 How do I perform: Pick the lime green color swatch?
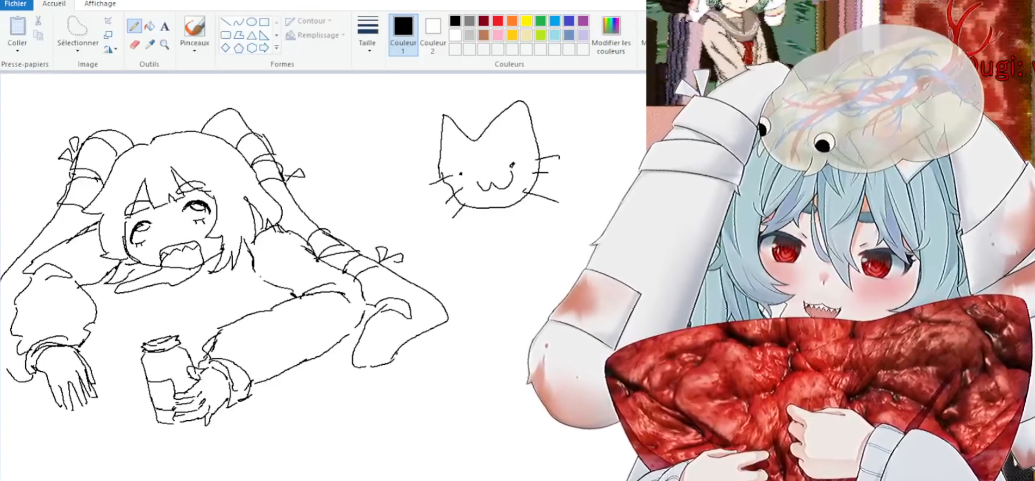pos(541,35)
